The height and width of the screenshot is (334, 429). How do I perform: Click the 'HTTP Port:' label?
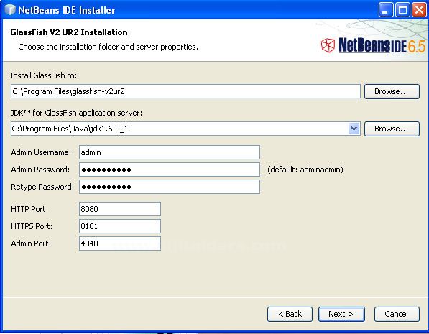[29, 209]
